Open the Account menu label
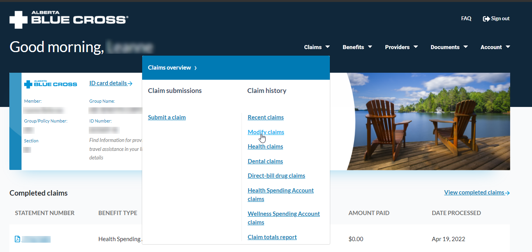The height and width of the screenshot is (252, 532). pos(491,47)
